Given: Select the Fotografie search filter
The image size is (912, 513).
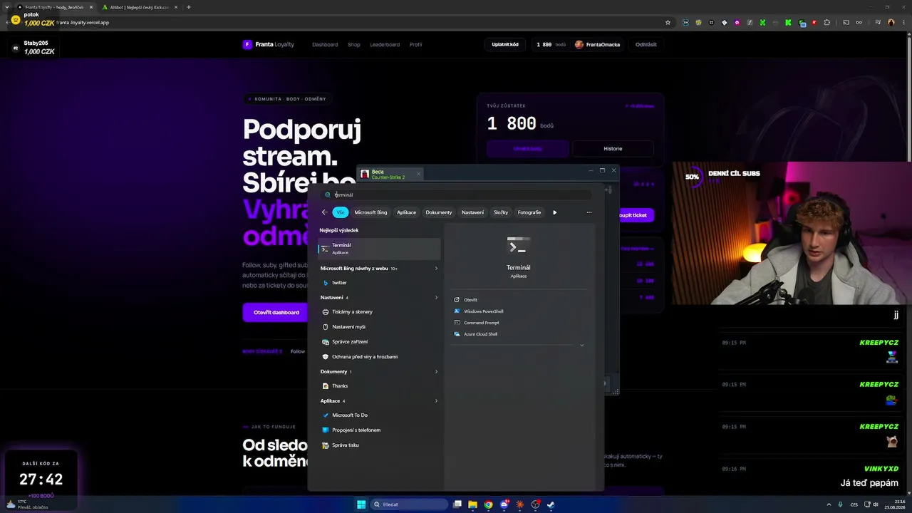Looking at the screenshot, I should (x=529, y=212).
